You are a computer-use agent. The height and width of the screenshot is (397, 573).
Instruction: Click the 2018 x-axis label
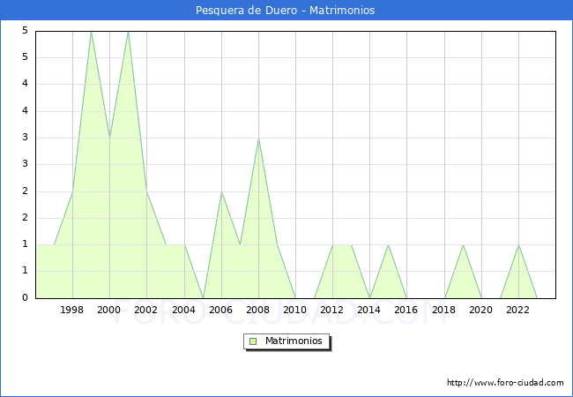click(x=444, y=310)
